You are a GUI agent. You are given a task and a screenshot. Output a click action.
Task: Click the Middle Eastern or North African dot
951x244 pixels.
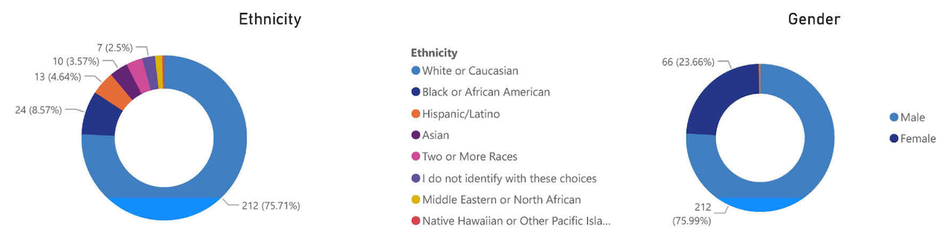pyautogui.click(x=415, y=200)
